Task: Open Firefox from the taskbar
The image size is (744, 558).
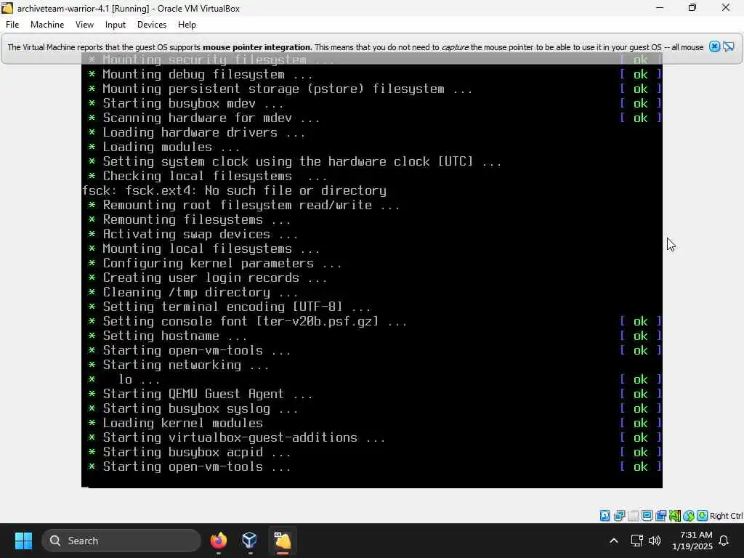Action: (219, 541)
